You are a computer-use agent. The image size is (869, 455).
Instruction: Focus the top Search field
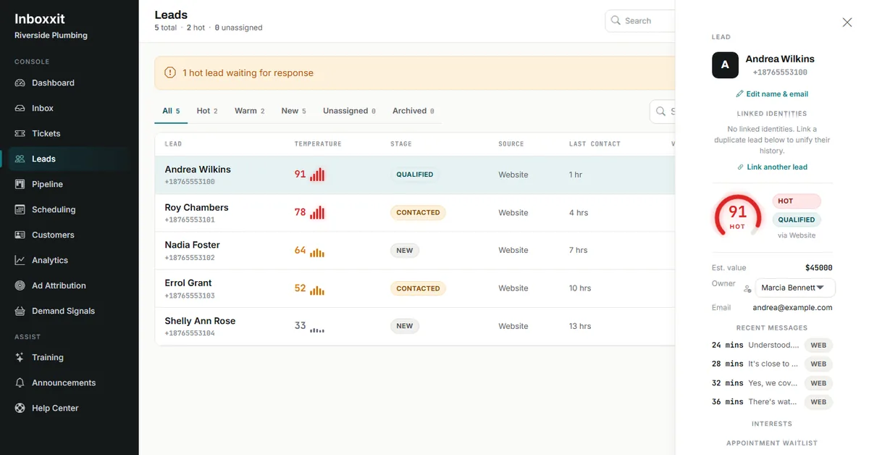tap(640, 21)
